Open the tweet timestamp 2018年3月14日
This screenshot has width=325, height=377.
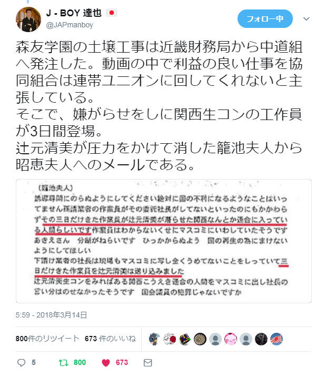click(x=51, y=315)
